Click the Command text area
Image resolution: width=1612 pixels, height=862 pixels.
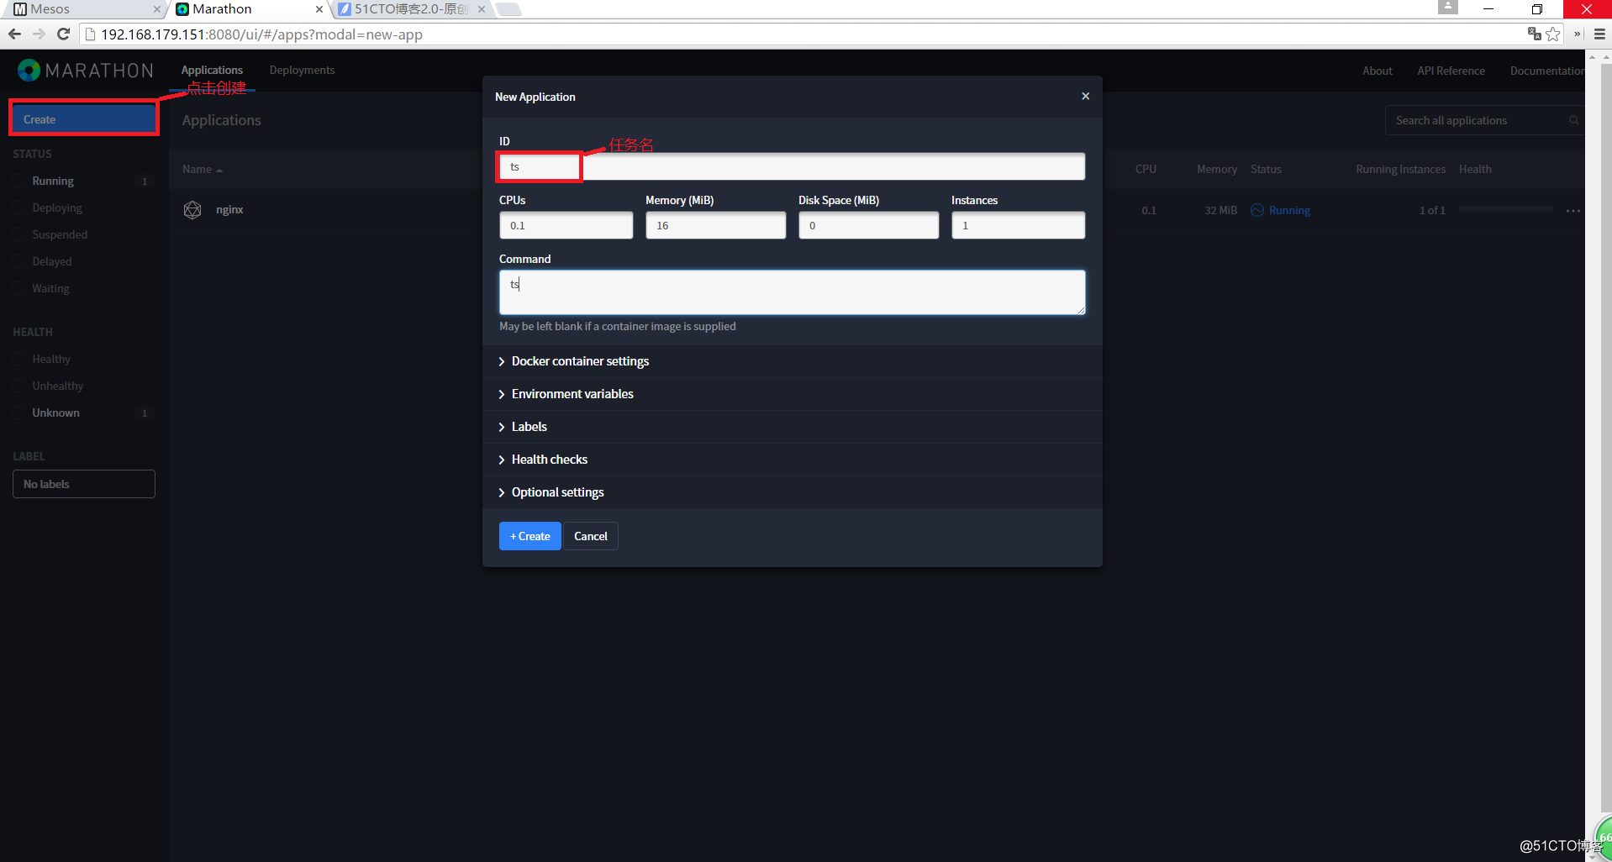pyautogui.click(x=792, y=292)
